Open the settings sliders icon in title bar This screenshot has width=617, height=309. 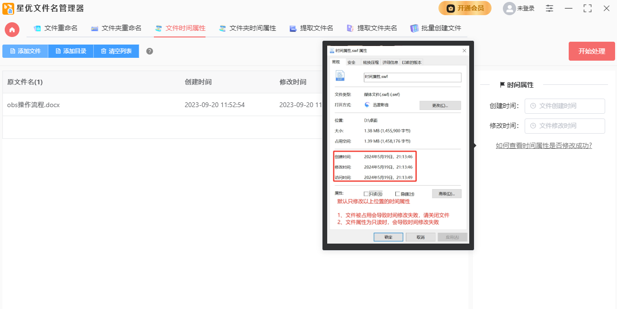[549, 9]
